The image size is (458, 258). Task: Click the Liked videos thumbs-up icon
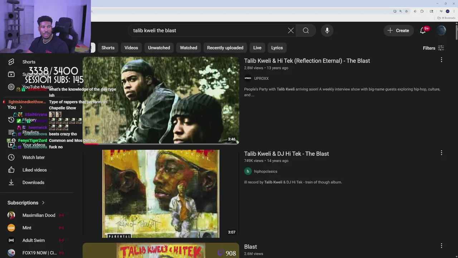coord(11,170)
